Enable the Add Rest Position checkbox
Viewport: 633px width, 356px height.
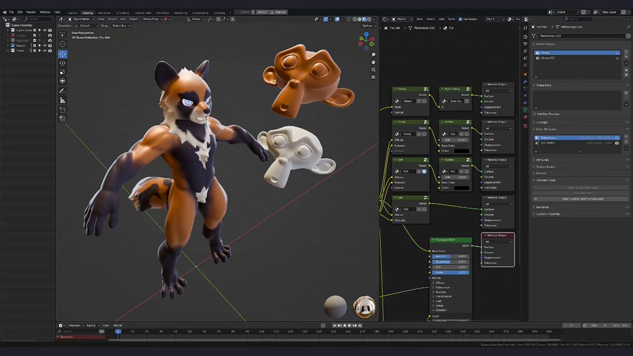click(x=534, y=114)
